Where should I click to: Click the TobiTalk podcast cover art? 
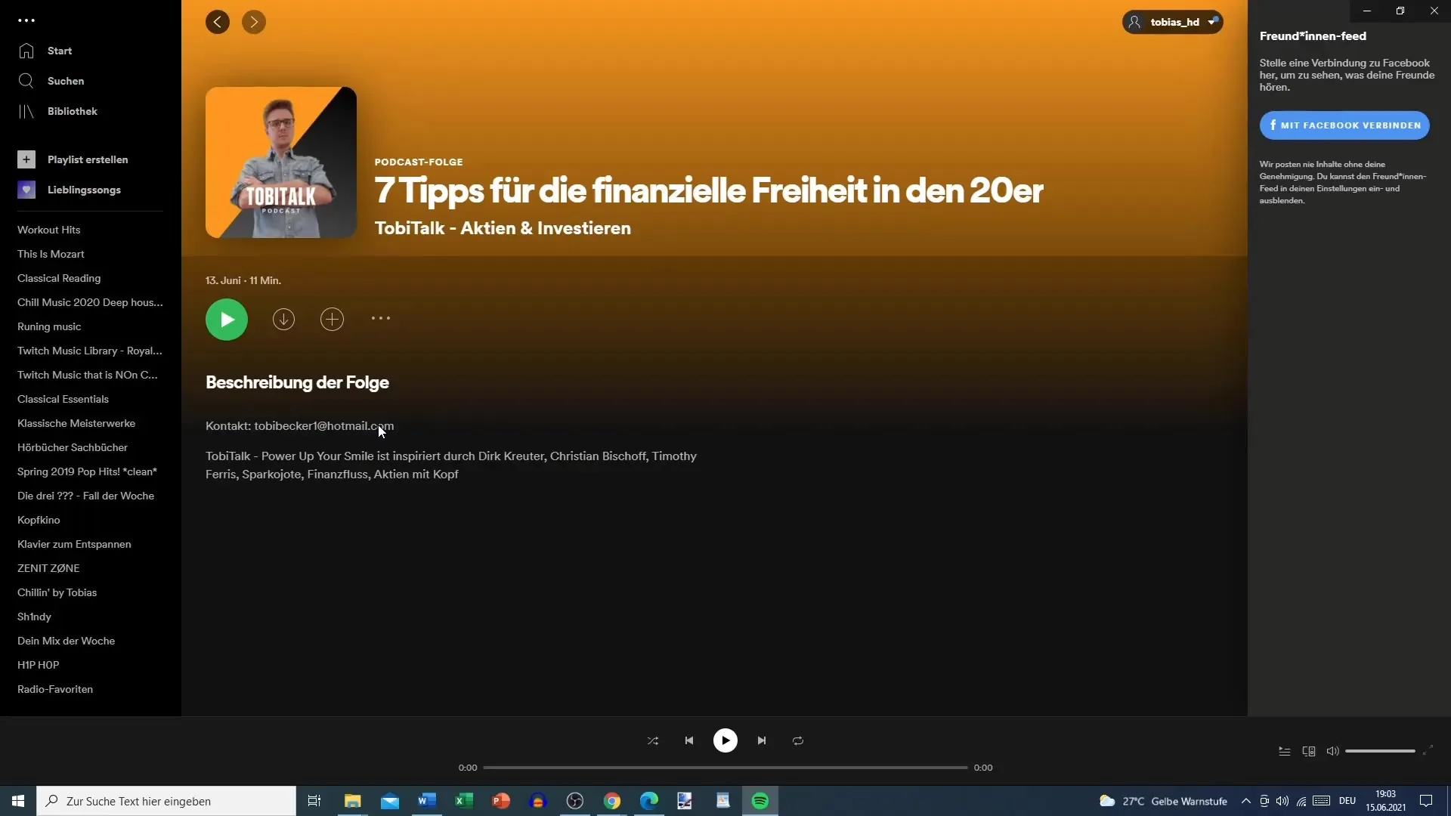[281, 162]
